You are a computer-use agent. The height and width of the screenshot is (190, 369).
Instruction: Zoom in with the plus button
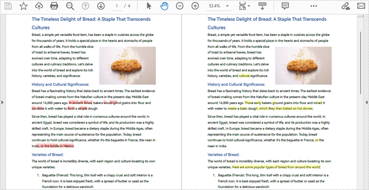[195, 6]
